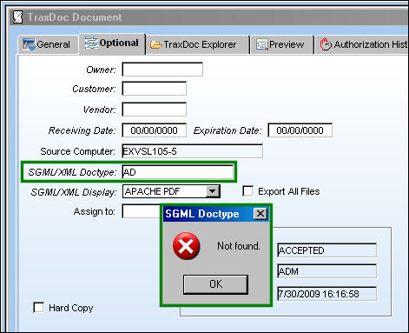Click the Authorization History hand icon
The image size is (409, 333).
point(326,44)
